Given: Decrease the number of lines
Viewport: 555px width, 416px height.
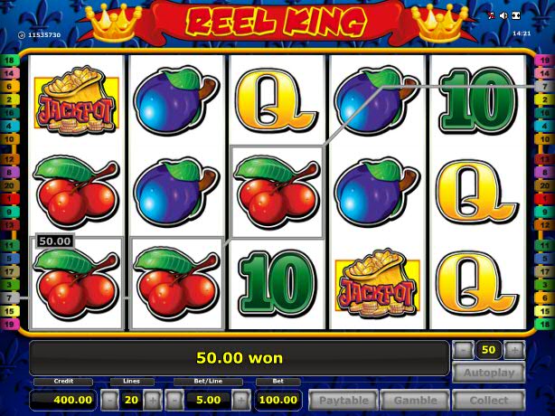Looking at the screenshot, I should (109, 400).
